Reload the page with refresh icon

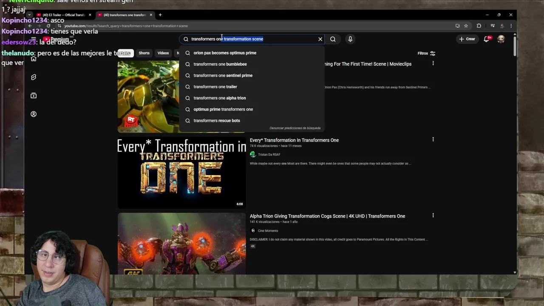[48, 26]
